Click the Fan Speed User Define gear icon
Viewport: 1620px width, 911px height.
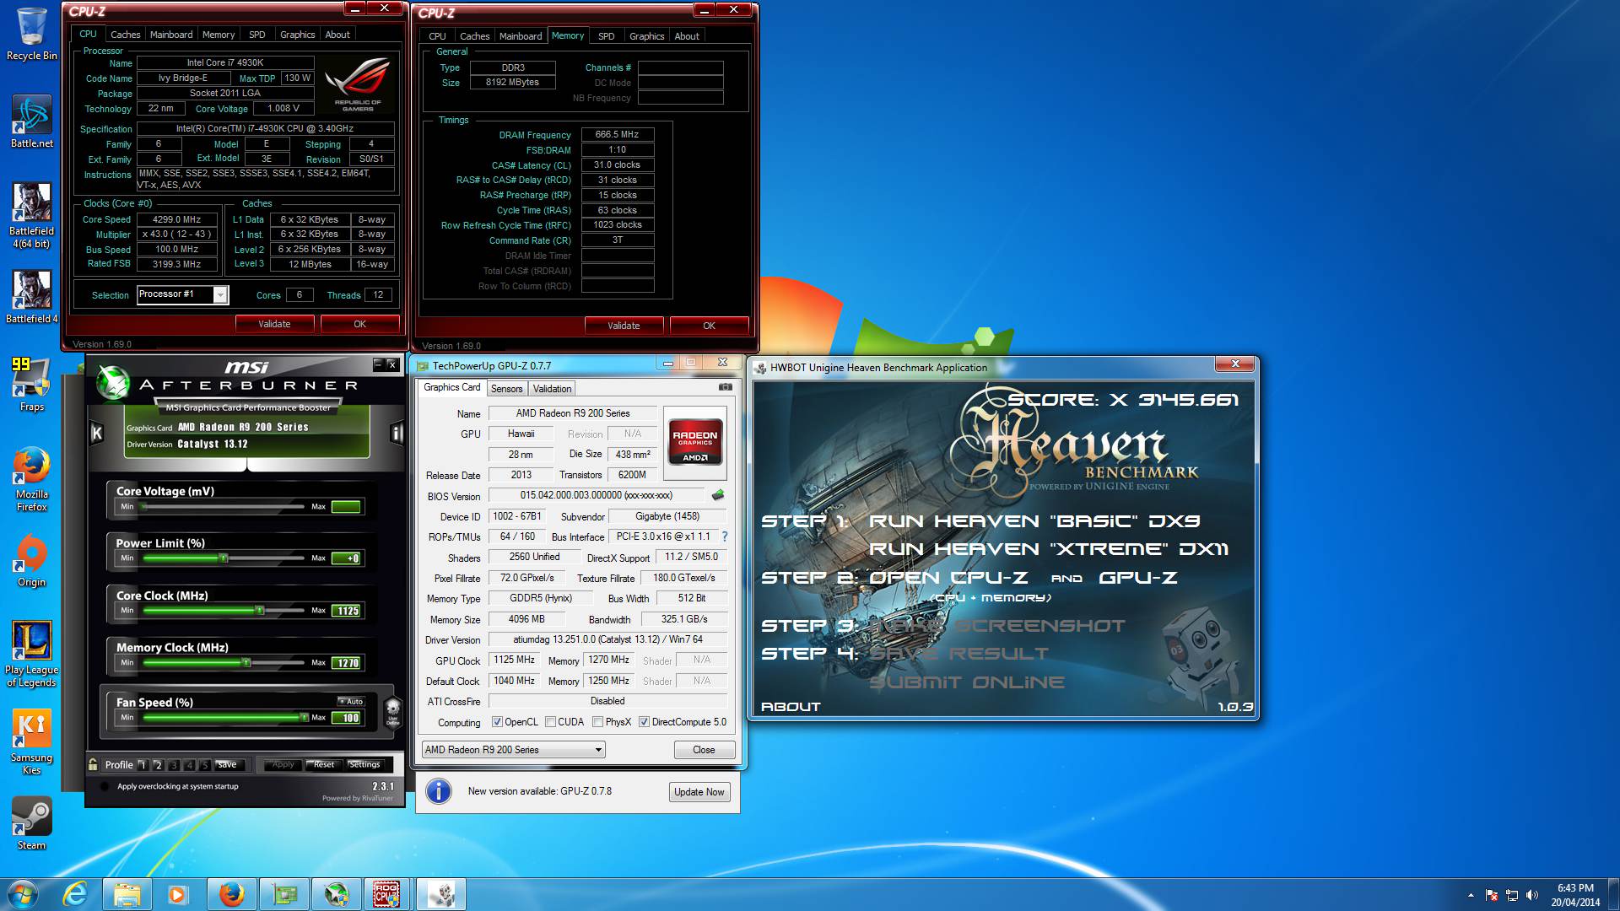pos(392,711)
